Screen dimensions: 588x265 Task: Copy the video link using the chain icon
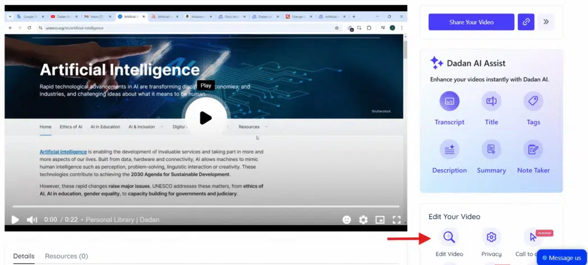click(x=526, y=22)
